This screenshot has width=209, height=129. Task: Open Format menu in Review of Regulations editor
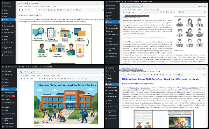pos(43,7)
